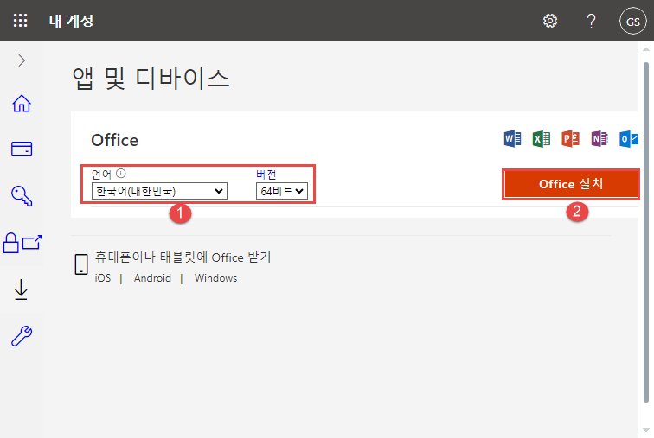Open the 한국어(대한민국) language dropdown
The width and height of the screenshot is (654, 438).
click(159, 191)
